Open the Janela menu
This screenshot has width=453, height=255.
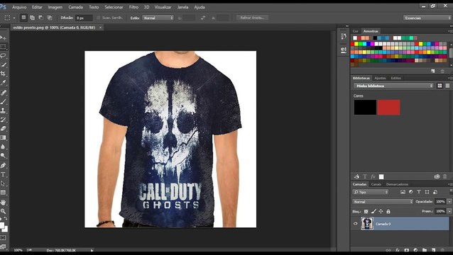coord(182,7)
